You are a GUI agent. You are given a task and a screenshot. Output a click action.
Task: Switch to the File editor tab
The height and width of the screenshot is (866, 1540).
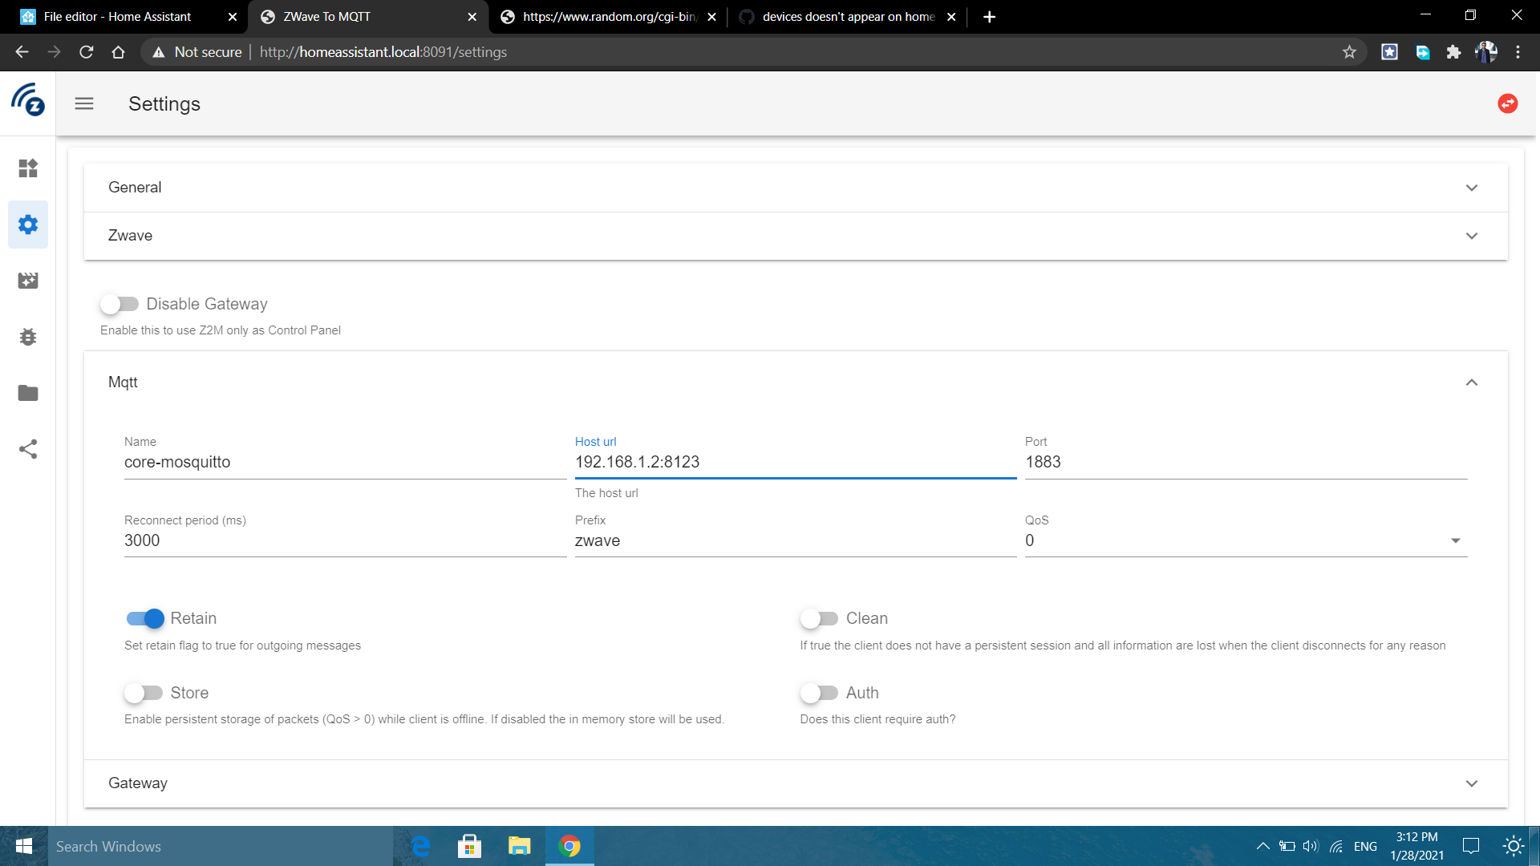[x=120, y=16]
